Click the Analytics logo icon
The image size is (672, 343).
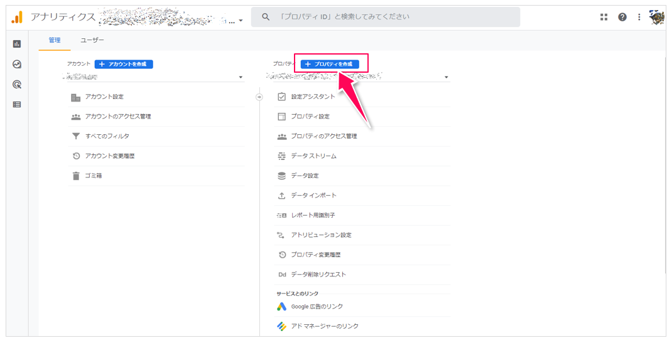(x=17, y=17)
